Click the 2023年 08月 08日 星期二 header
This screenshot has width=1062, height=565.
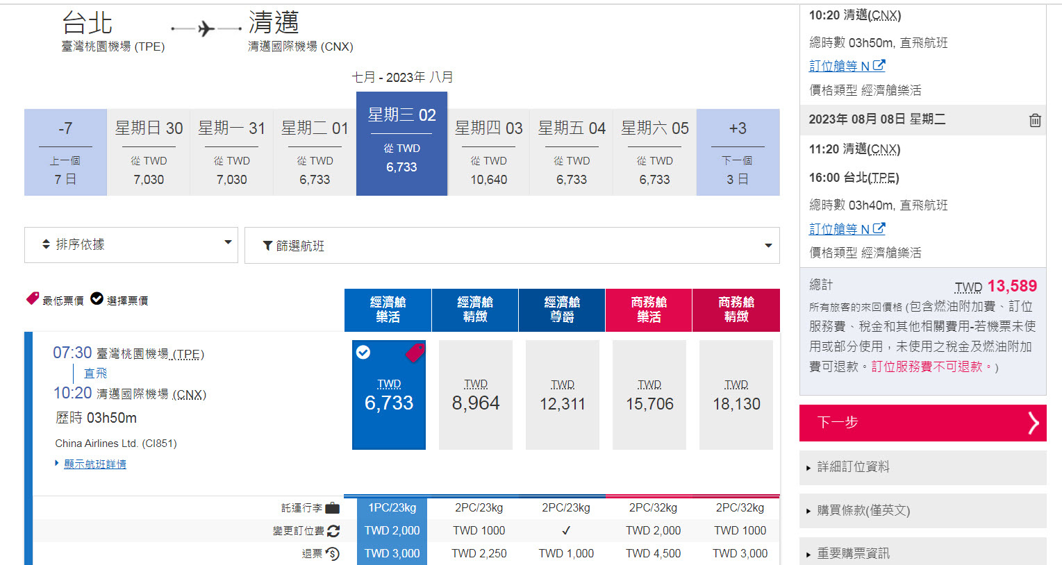pos(877,119)
